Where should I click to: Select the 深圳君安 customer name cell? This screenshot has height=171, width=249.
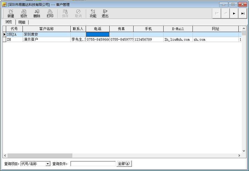click(46, 35)
